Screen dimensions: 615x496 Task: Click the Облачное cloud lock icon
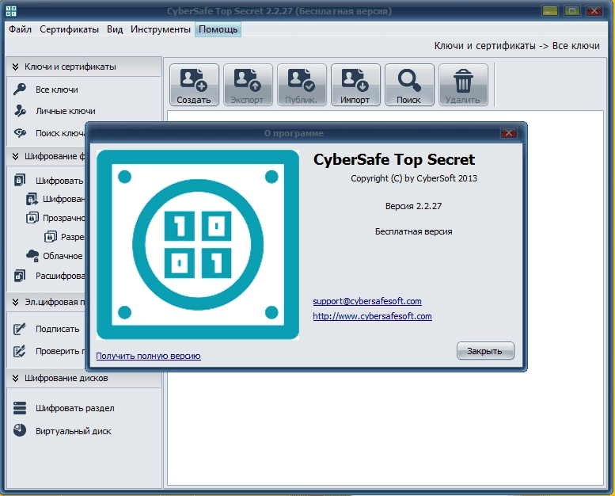(32, 256)
